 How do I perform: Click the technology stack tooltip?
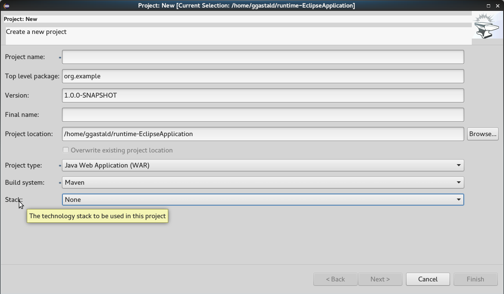click(x=98, y=216)
